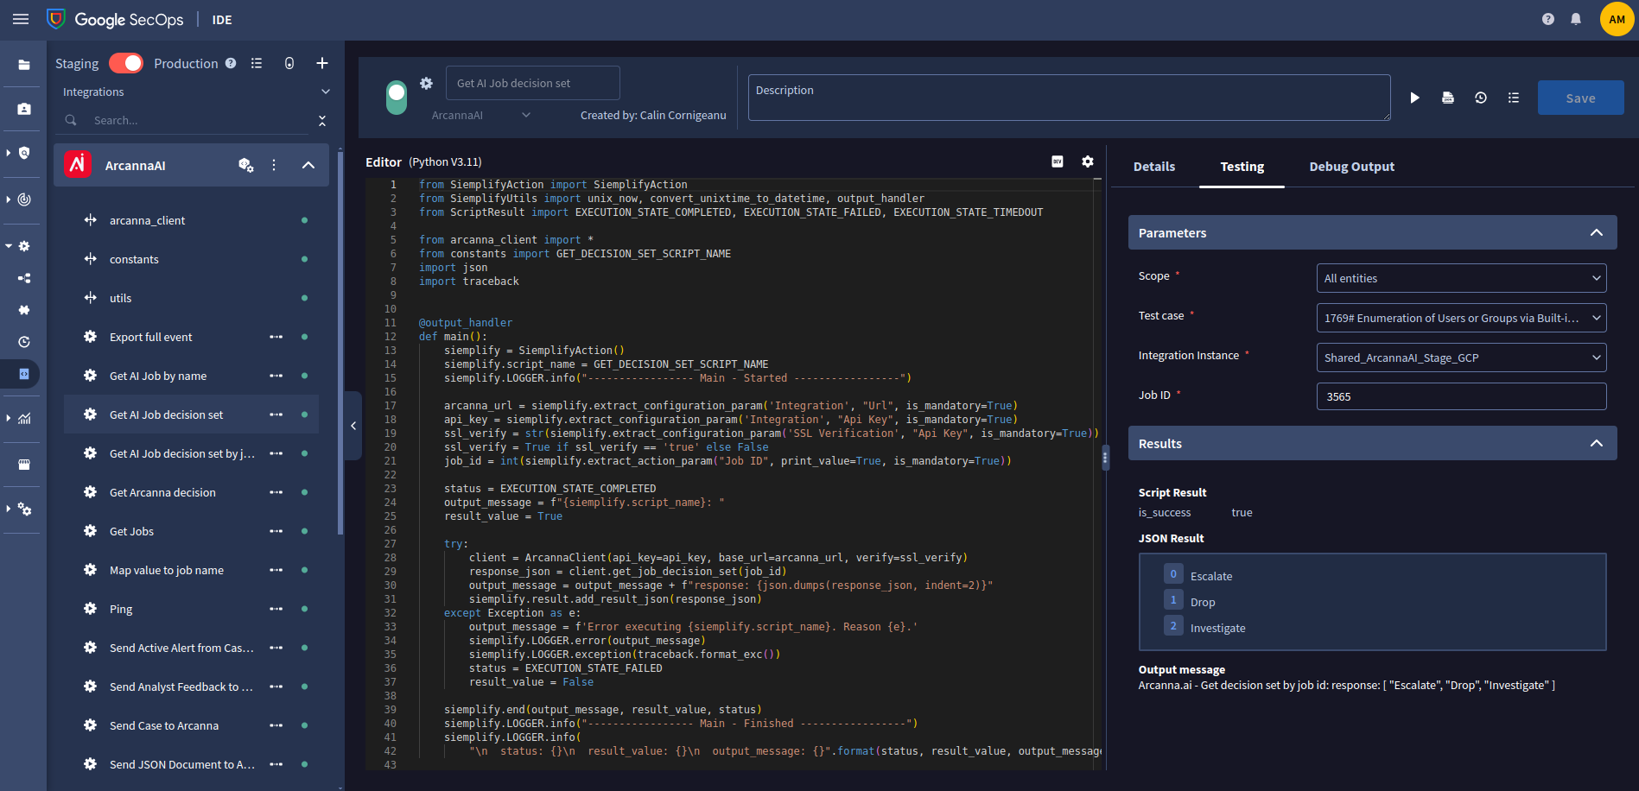Open ArcannaAI integration configure gear
This screenshot has height=791, width=1639.
[246, 165]
